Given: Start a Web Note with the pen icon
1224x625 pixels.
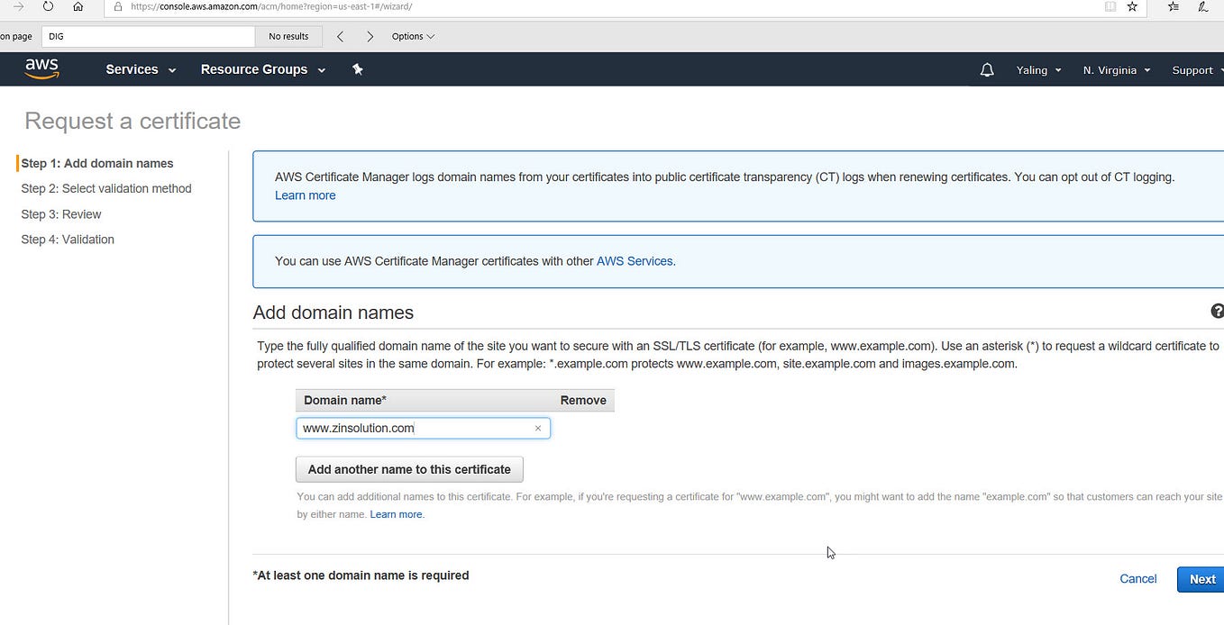Looking at the screenshot, I should 1202,6.
